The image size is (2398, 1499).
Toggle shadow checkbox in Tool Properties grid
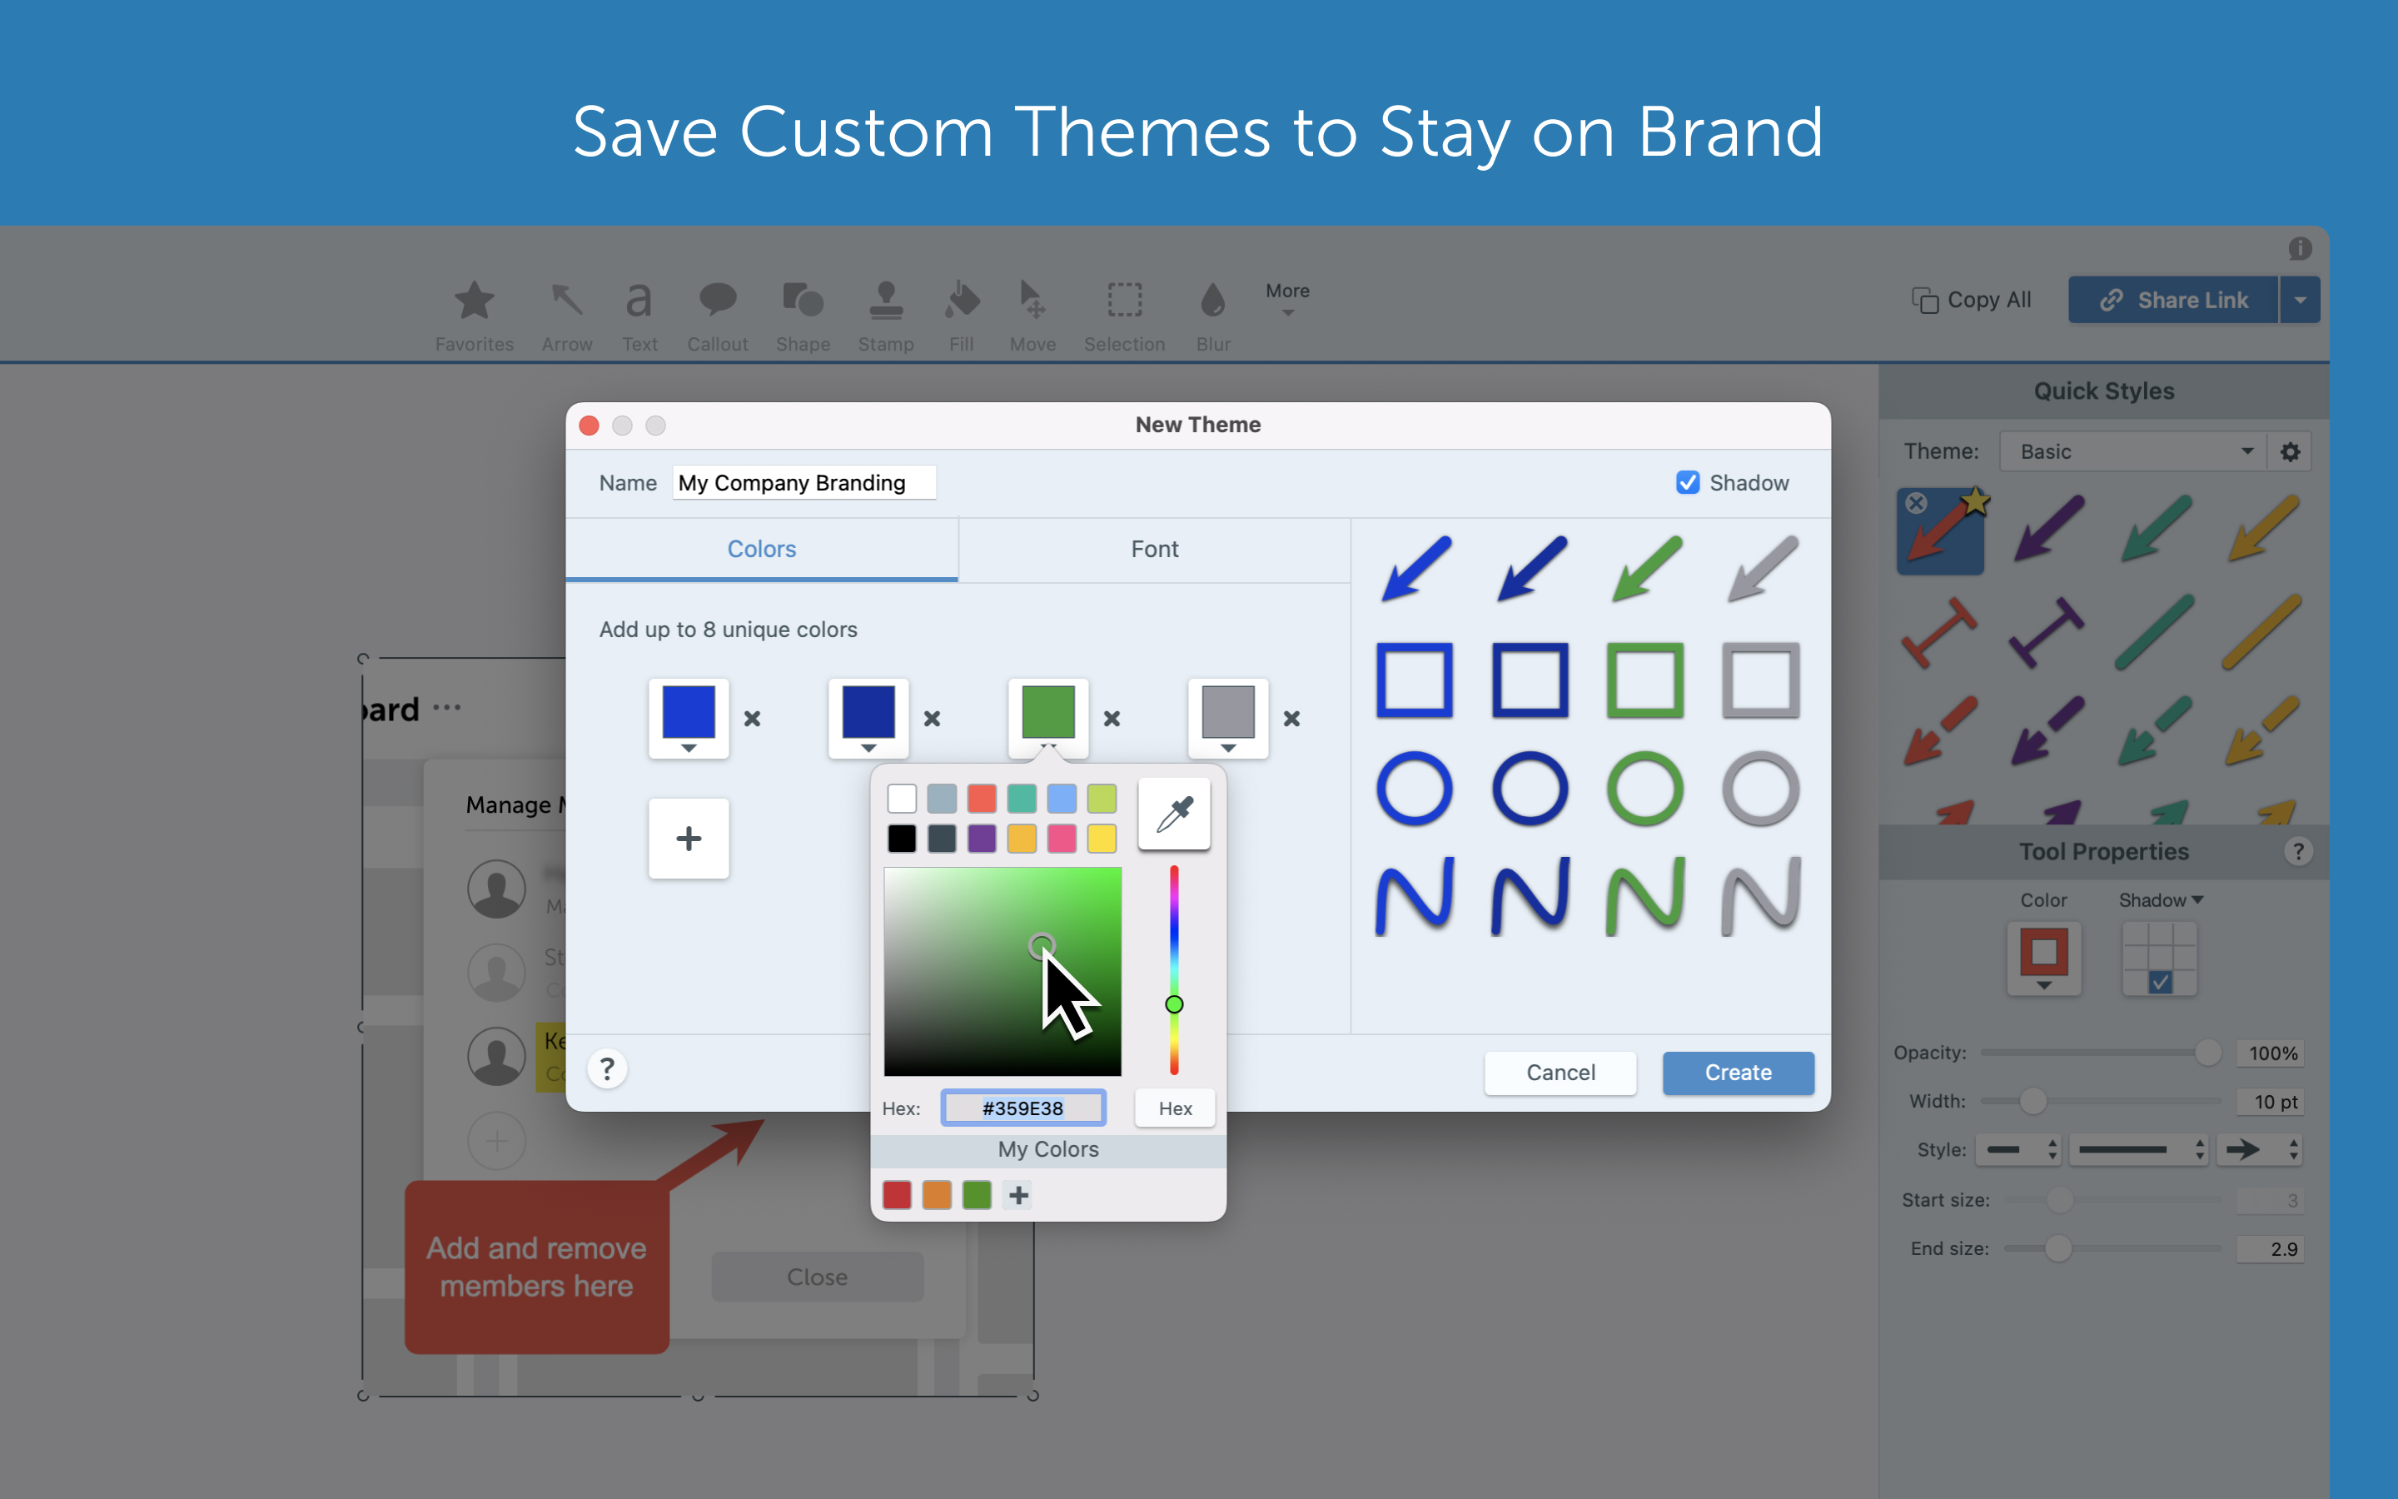click(2160, 983)
